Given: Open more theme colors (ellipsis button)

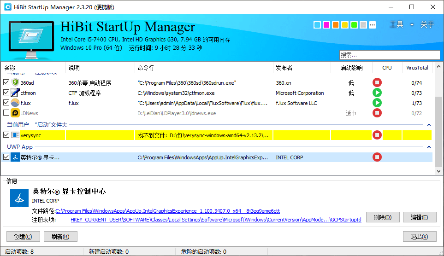Looking at the screenshot, I should [373, 25].
